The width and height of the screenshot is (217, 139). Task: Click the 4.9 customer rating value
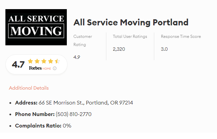77,57
